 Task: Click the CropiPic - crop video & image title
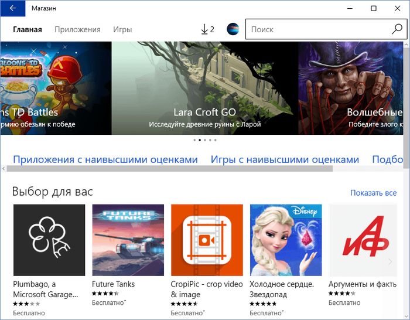[x=207, y=290]
